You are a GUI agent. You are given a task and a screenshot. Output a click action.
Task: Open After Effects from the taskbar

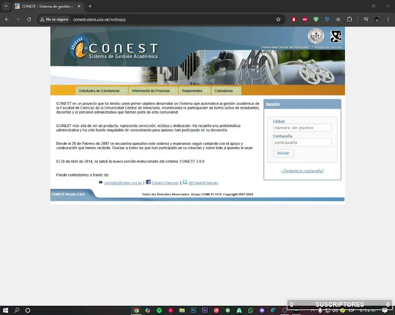[x=205, y=311]
